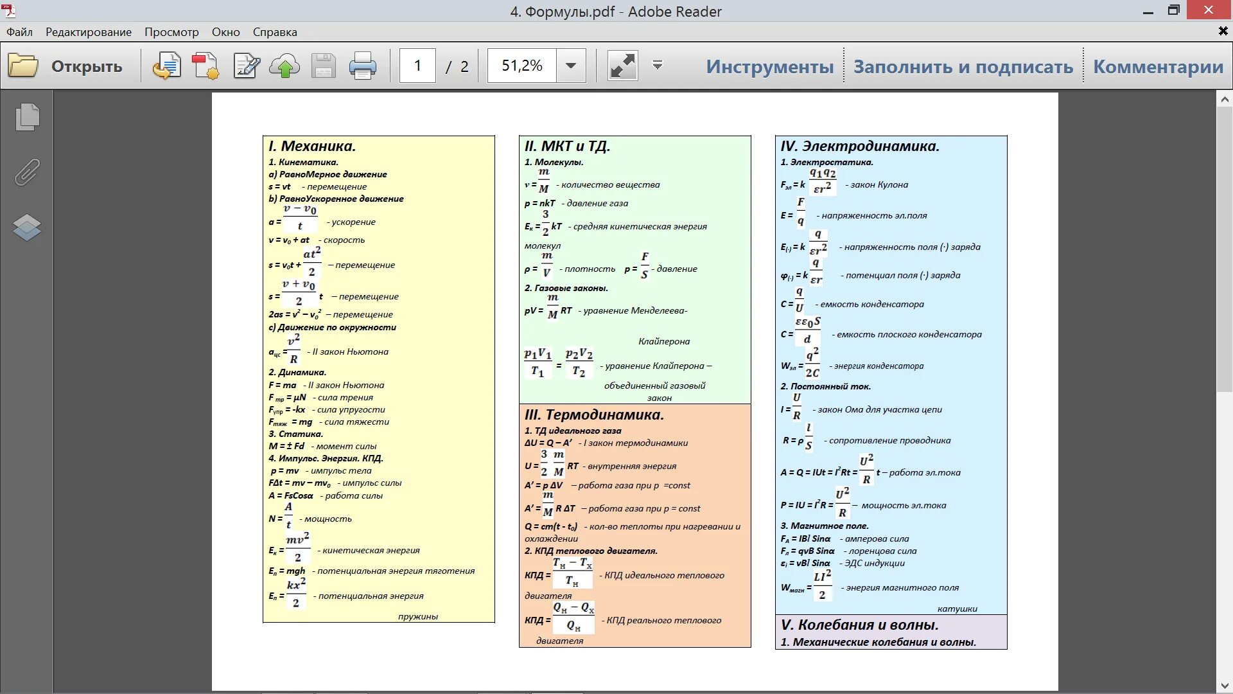Open the toolbar options small dropdown arrow
Image resolution: width=1233 pixels, height=694 pixels.
658,66
